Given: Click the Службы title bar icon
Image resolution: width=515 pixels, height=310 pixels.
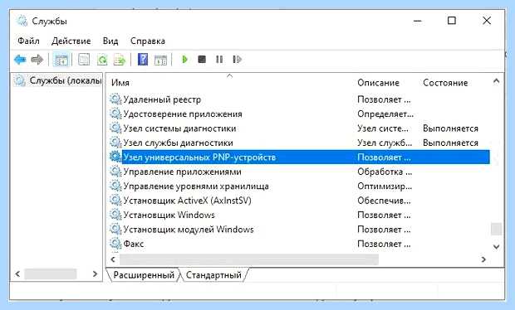Looking at the screenshot, I should (22, 21).
